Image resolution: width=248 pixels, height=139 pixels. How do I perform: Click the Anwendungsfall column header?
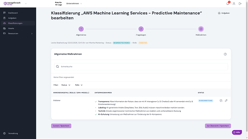(x=71, y=93)
